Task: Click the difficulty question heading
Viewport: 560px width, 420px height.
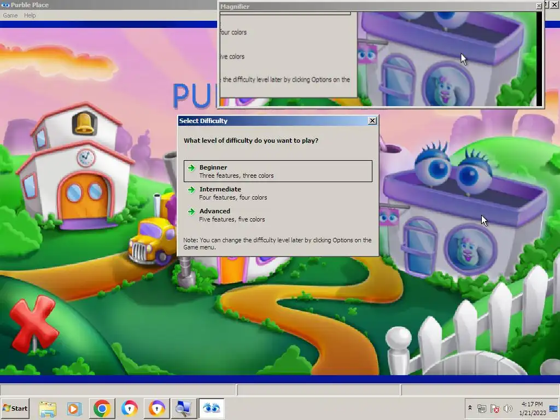Action: point(250,141)
